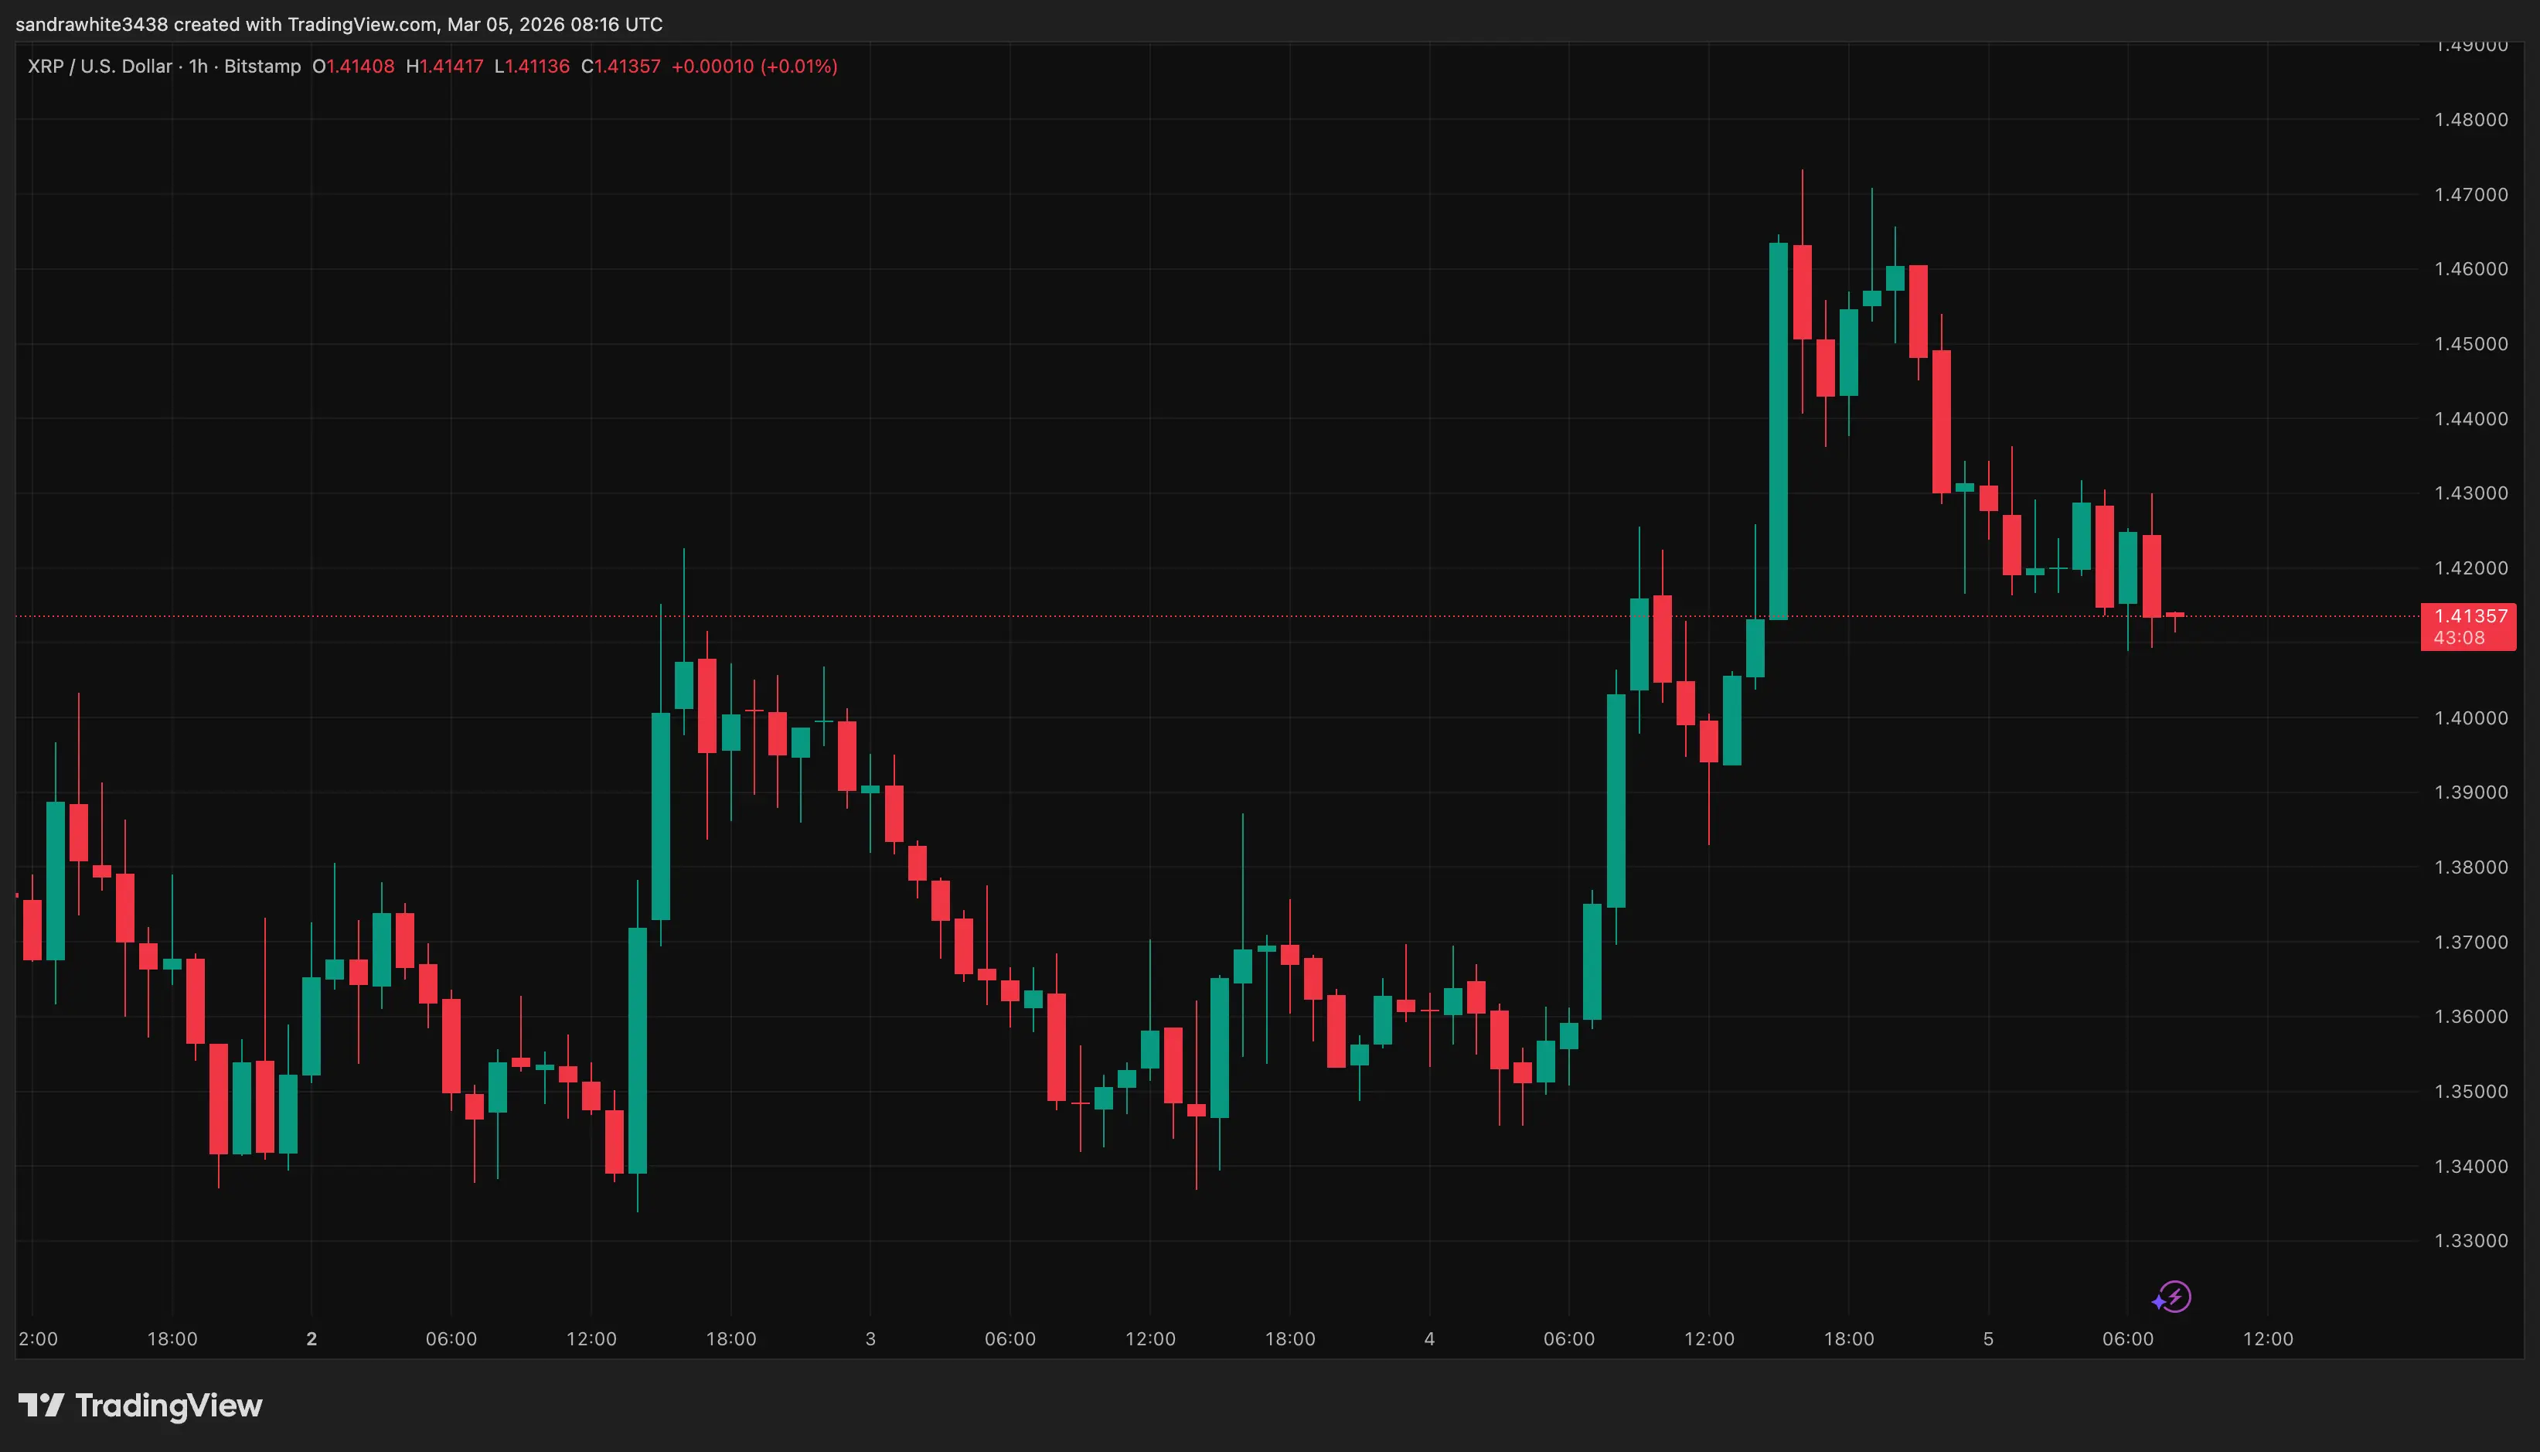
Task: Select the XRP / U.S. Dollar symbol name
Action: point(100,66)
